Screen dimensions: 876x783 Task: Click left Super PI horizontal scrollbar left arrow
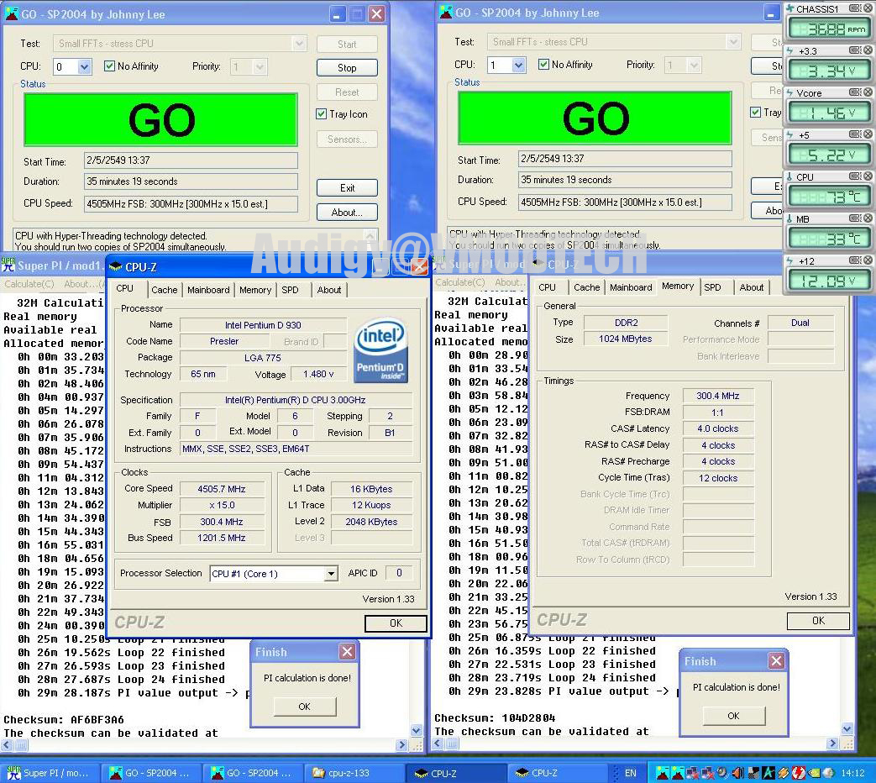(x=8, y=745)
